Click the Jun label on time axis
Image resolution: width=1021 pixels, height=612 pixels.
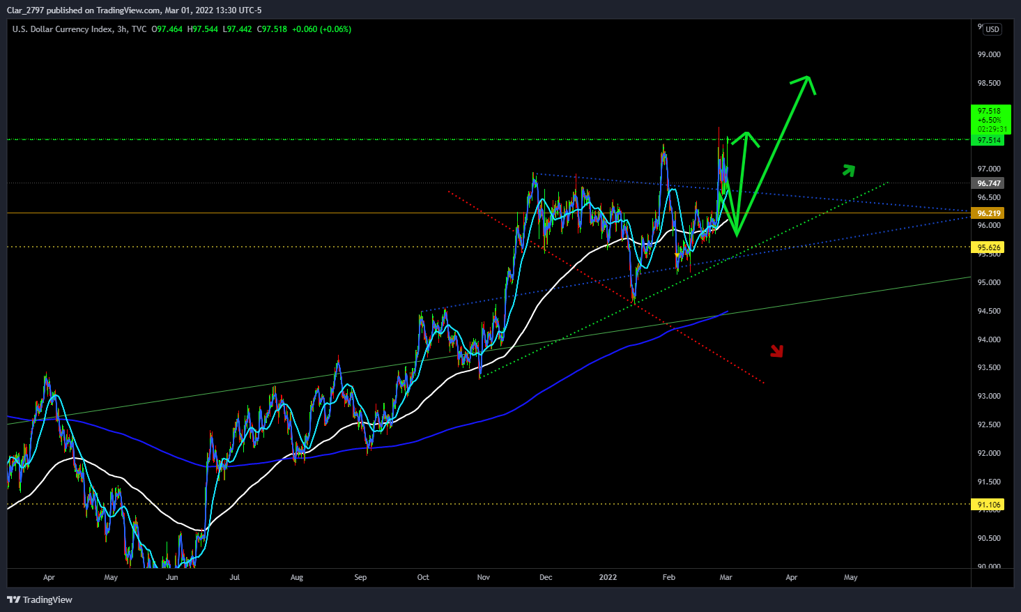pos(172,577)
